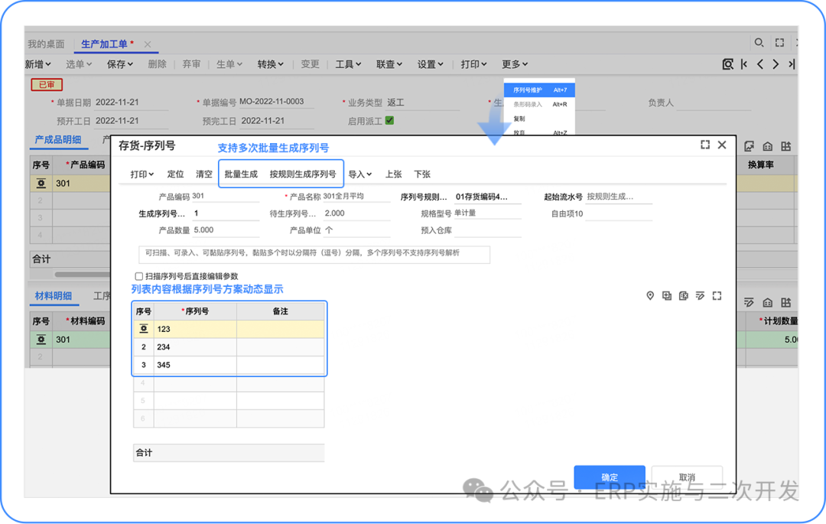
Task: Switch to the 我的桌面 tab
Action: (x=46, y=44)
